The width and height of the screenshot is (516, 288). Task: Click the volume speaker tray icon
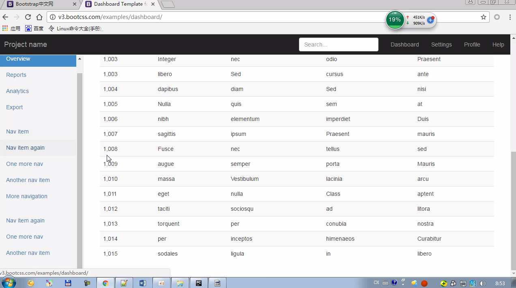pyautogui.click(x=482, y=283)
